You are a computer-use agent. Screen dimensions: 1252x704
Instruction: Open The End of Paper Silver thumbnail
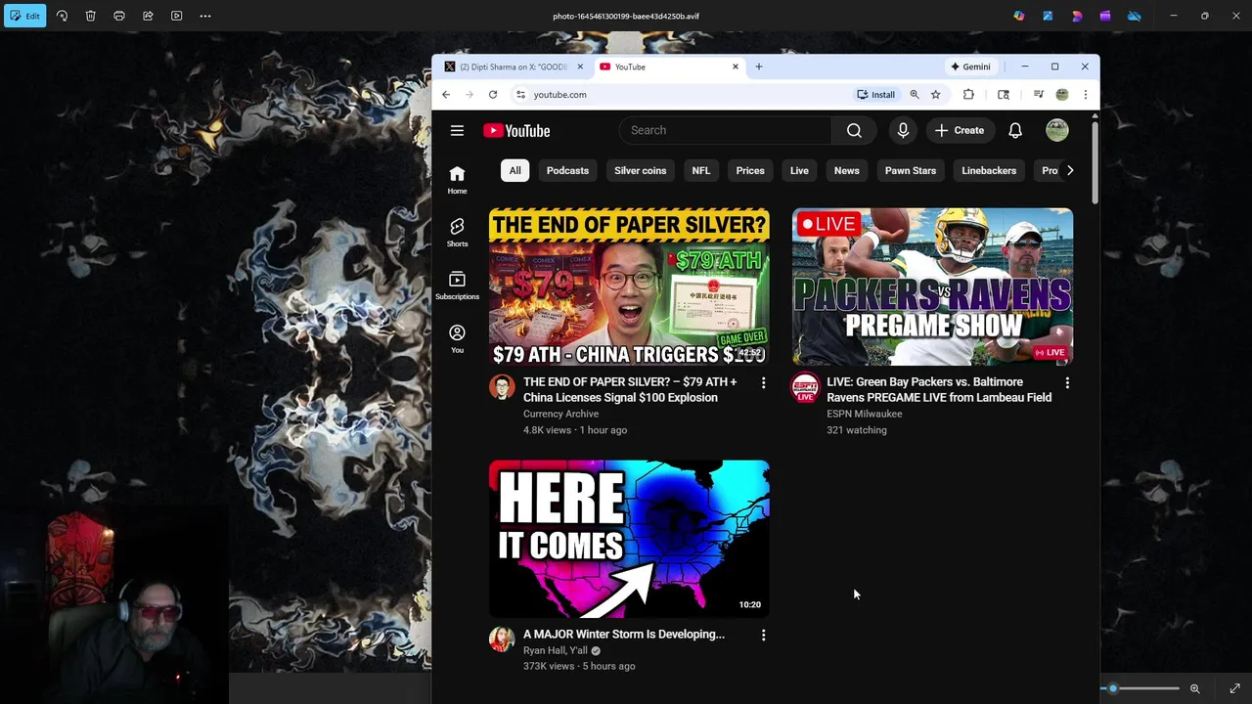pyautogui.click(x=629, y=286)
